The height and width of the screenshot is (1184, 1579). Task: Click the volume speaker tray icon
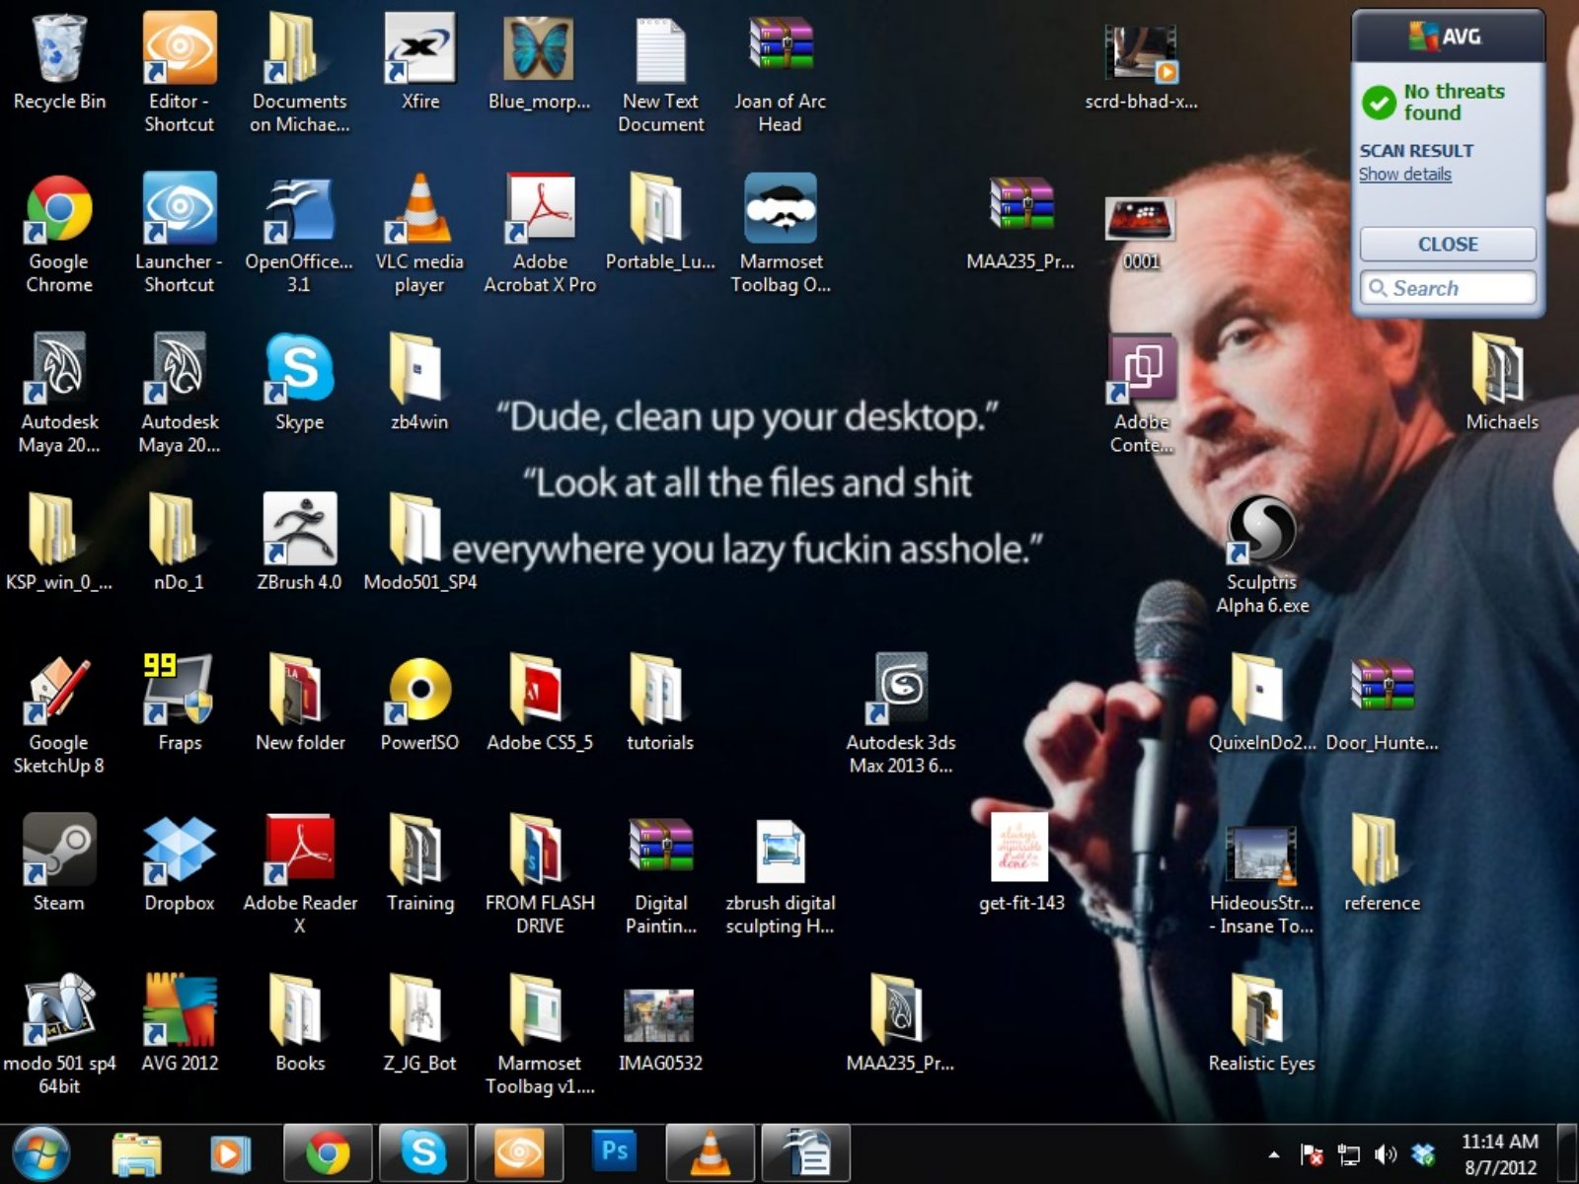pos(1386,1154)
